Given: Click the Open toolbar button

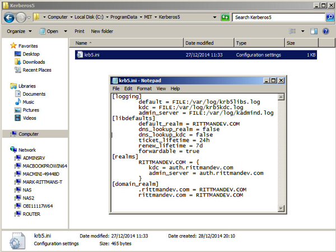Looking at the screenshot, I should point(49,31).
